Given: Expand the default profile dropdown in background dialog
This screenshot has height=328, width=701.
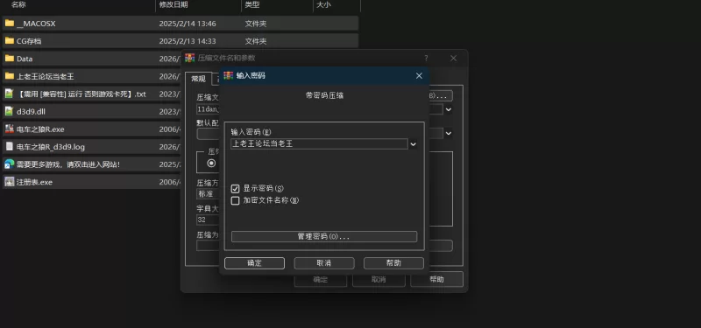Looking at the screenshot, I should click(449, 133).
